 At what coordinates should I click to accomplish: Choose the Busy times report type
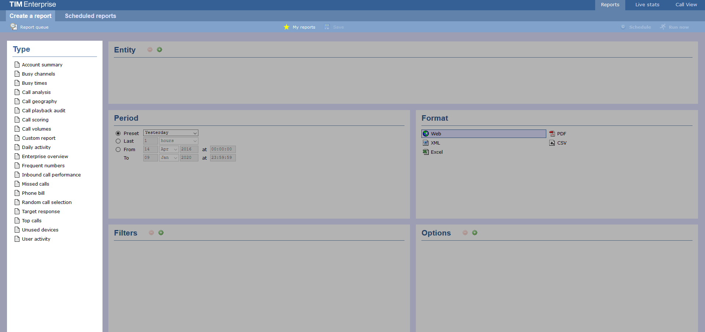pyautogui.click(x=35, y=83)
